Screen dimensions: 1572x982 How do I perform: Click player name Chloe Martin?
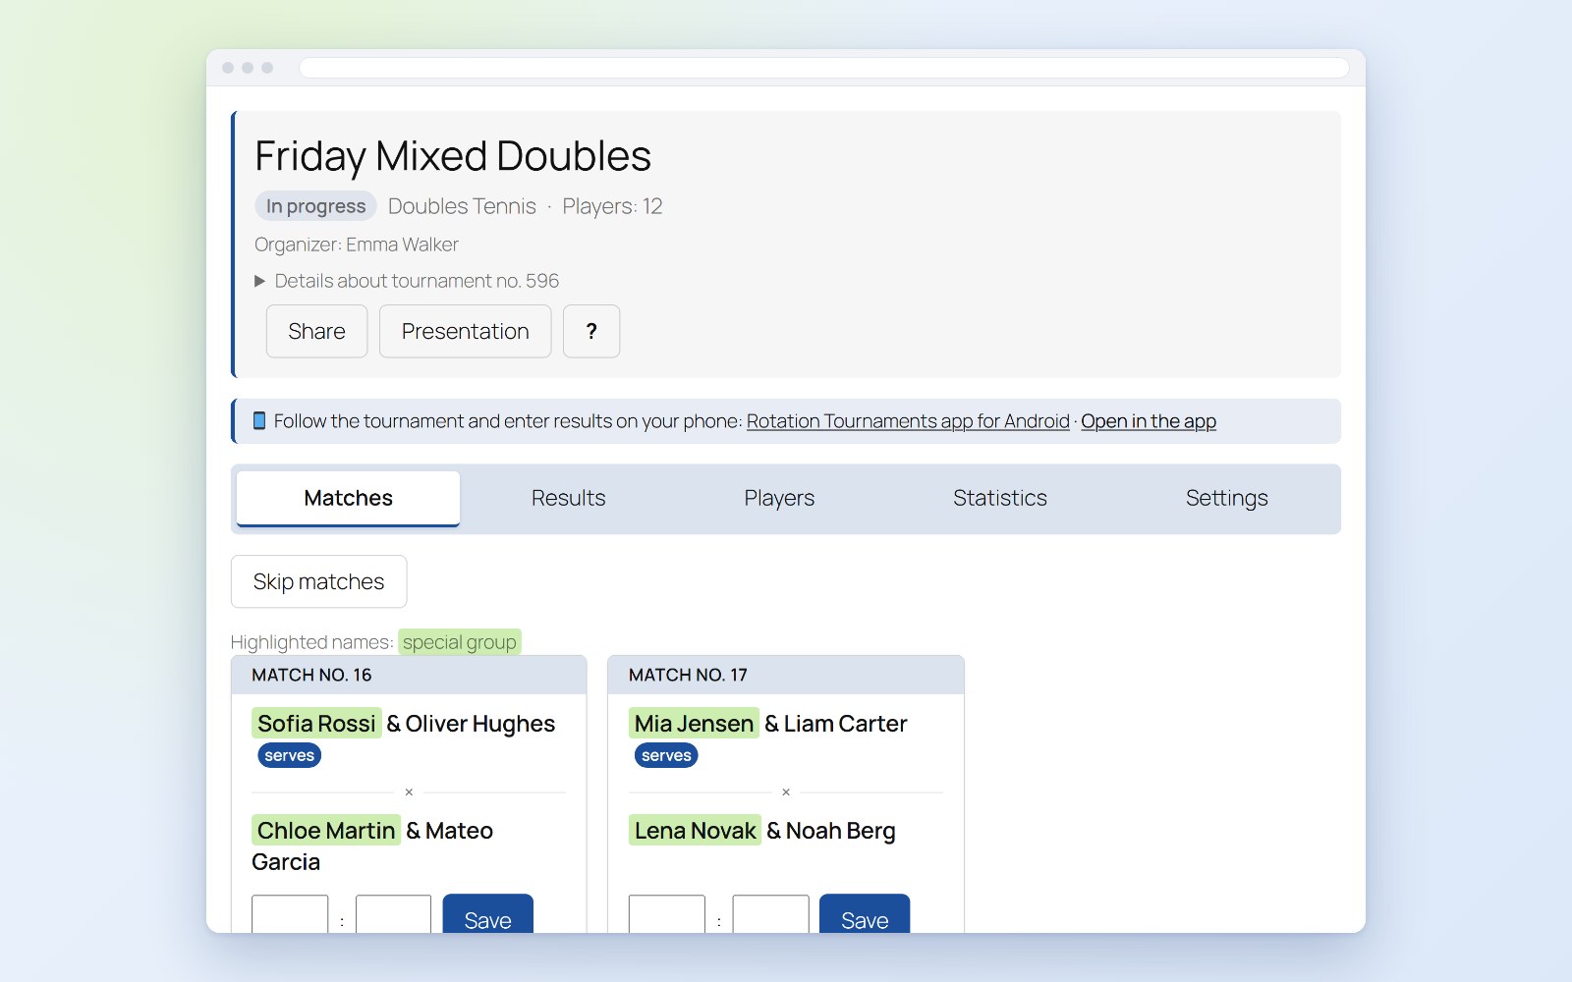click(x=326, y=831)
